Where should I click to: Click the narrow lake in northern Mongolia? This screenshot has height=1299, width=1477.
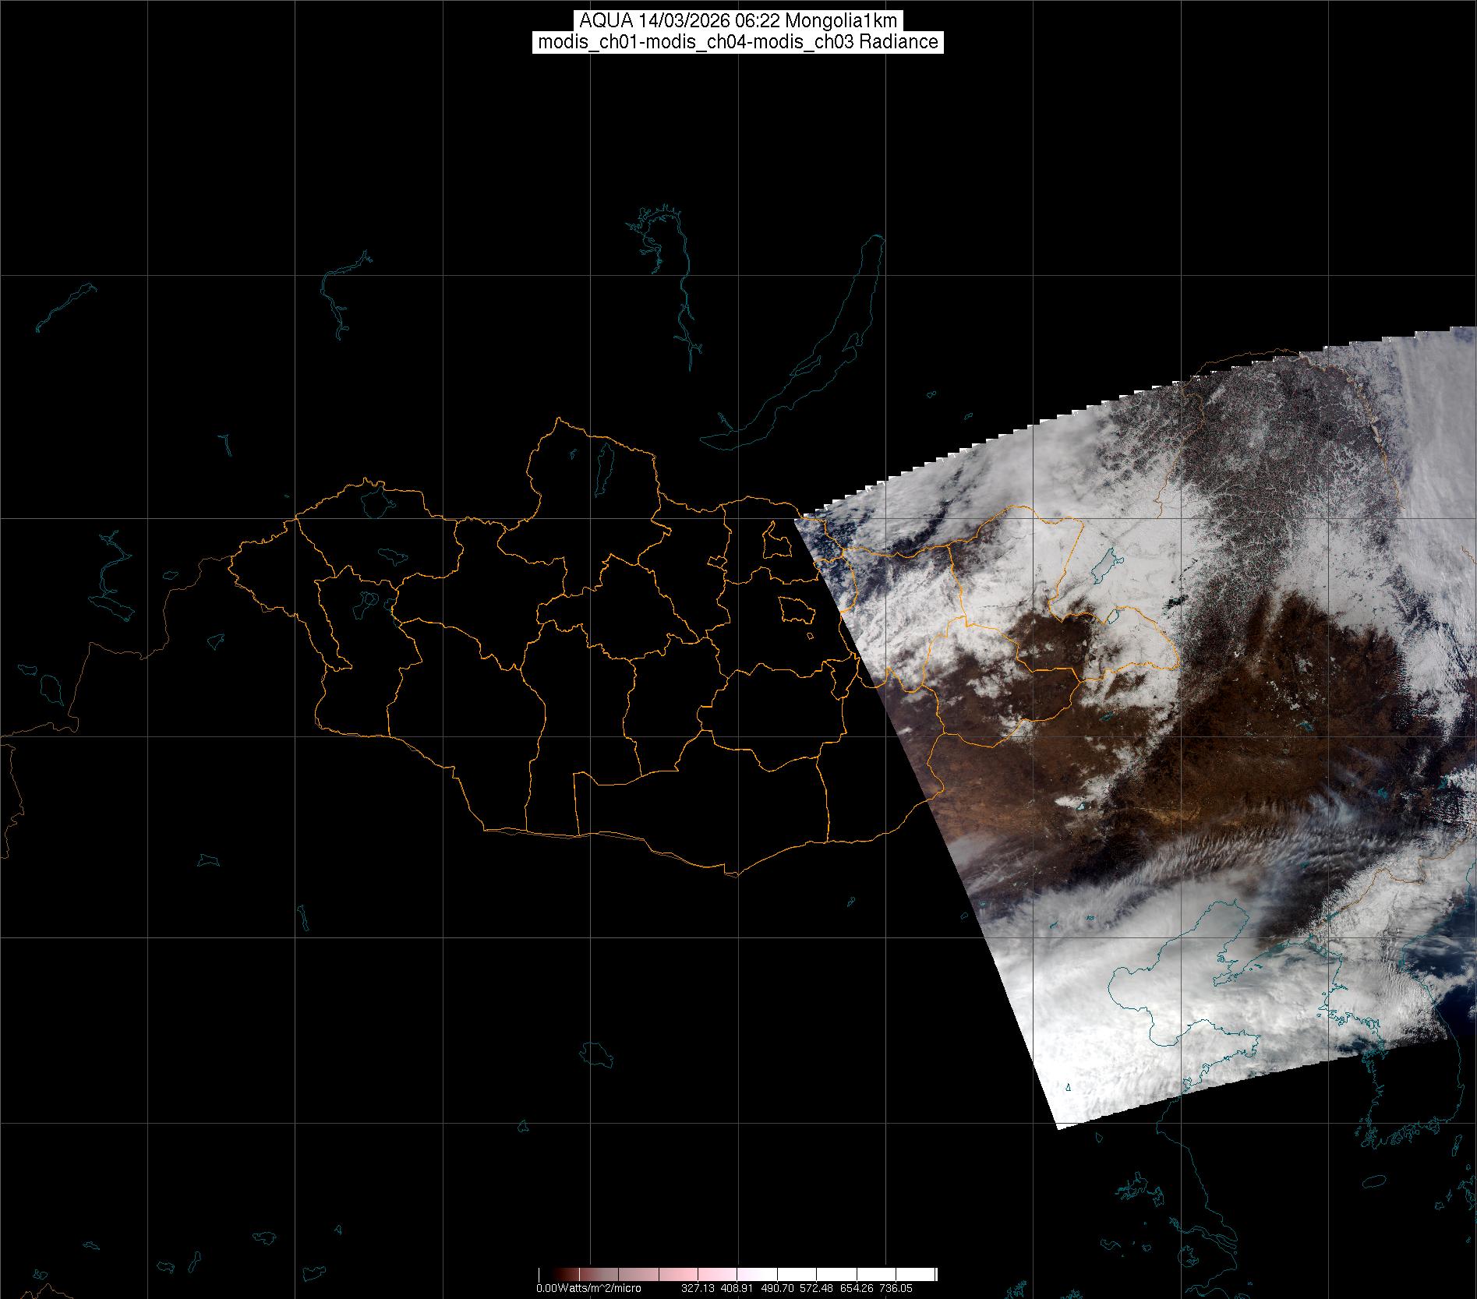click(x=603, y=466)
